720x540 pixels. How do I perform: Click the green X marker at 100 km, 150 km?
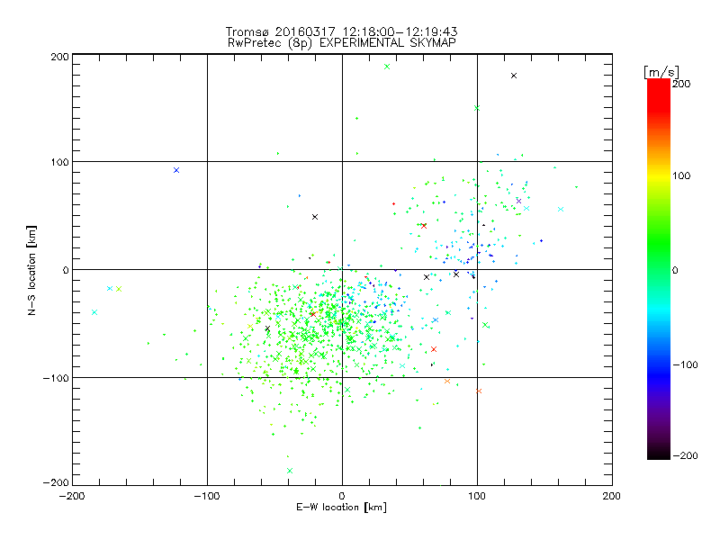(477, 108)
